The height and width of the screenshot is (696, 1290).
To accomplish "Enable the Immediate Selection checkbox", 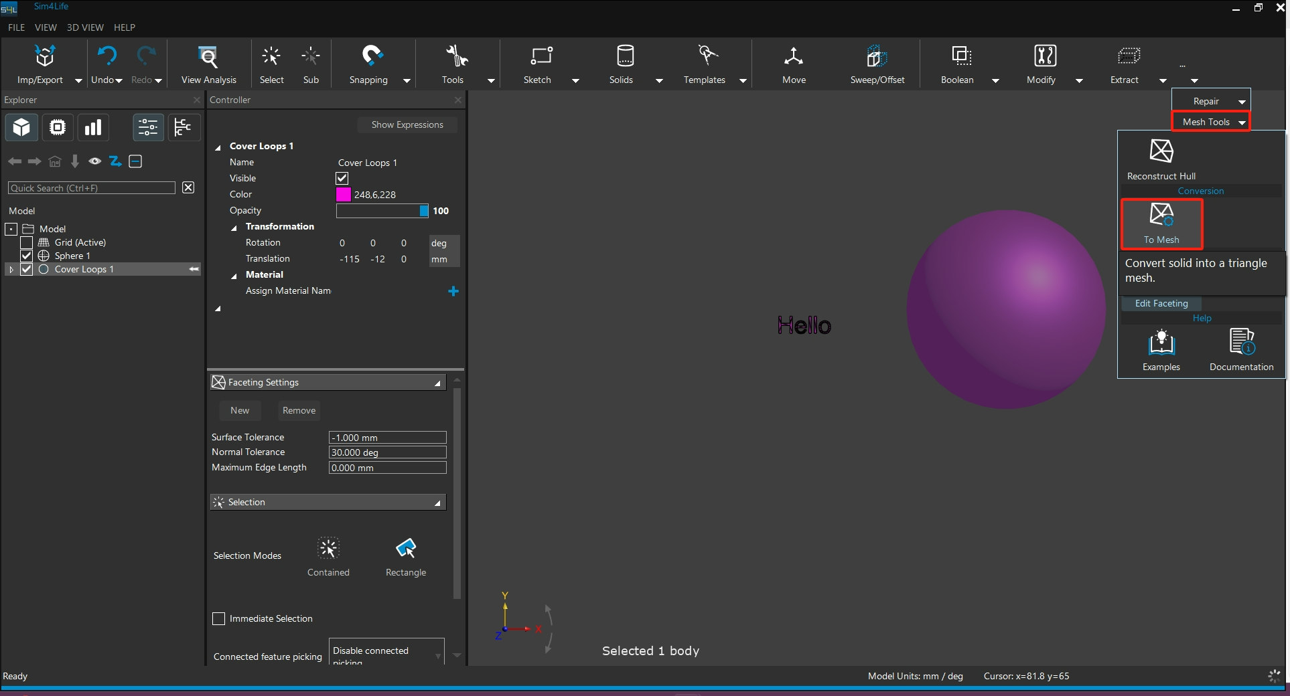I will coord(219,619).
